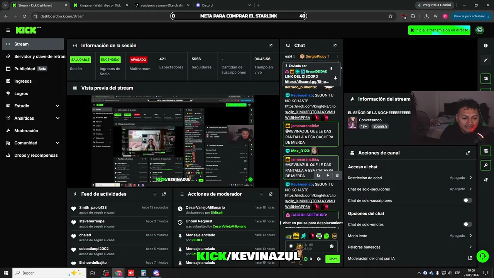Open the pinned discord.gg link
Image resolution: width=494 pixels, height=278 pixels.
[x=307, y=82]
